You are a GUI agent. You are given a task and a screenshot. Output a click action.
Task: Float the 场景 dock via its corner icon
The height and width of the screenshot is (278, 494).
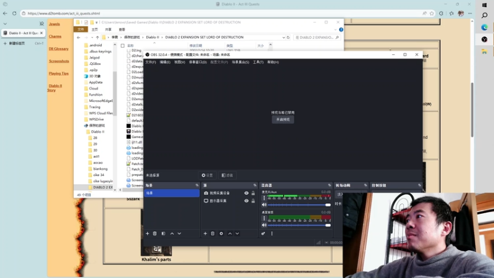pyautogui.click(x=197, y=185)
